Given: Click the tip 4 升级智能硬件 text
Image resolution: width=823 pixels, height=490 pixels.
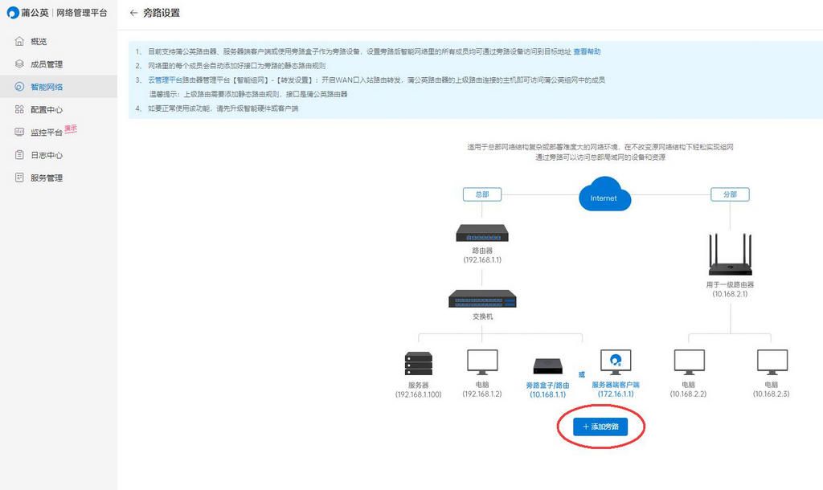Looking at the screenshot, I should pos(223,108).
